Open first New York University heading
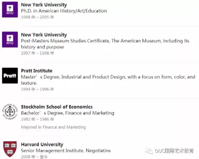 (x=44, y=5)
